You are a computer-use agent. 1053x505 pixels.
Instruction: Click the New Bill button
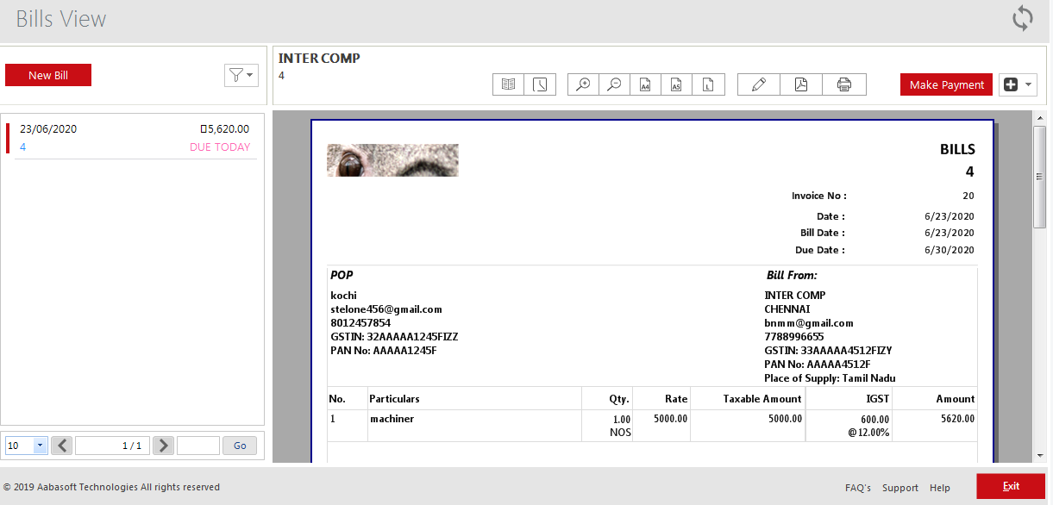pyautogui.click(x=48, y=76)
